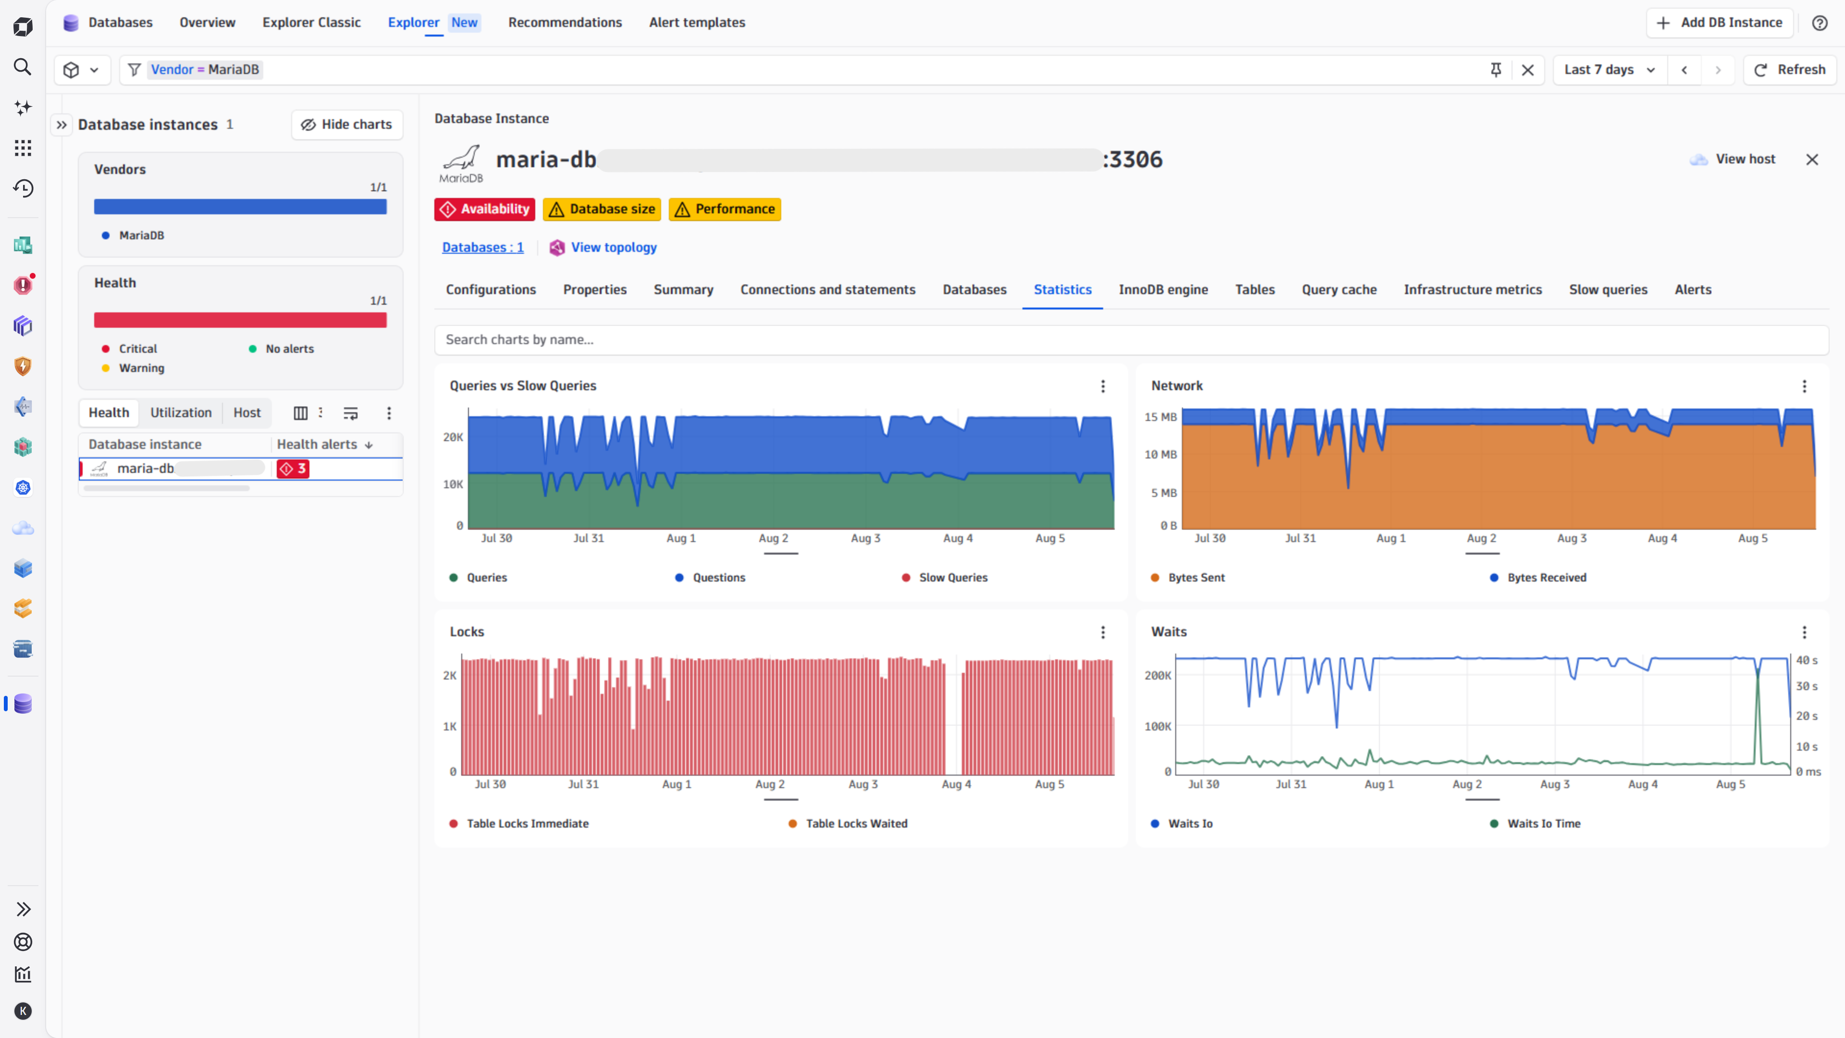The image size is (1845, 1038).
Task: Open Waits chart kebab menu
Action: (1804, 632)
